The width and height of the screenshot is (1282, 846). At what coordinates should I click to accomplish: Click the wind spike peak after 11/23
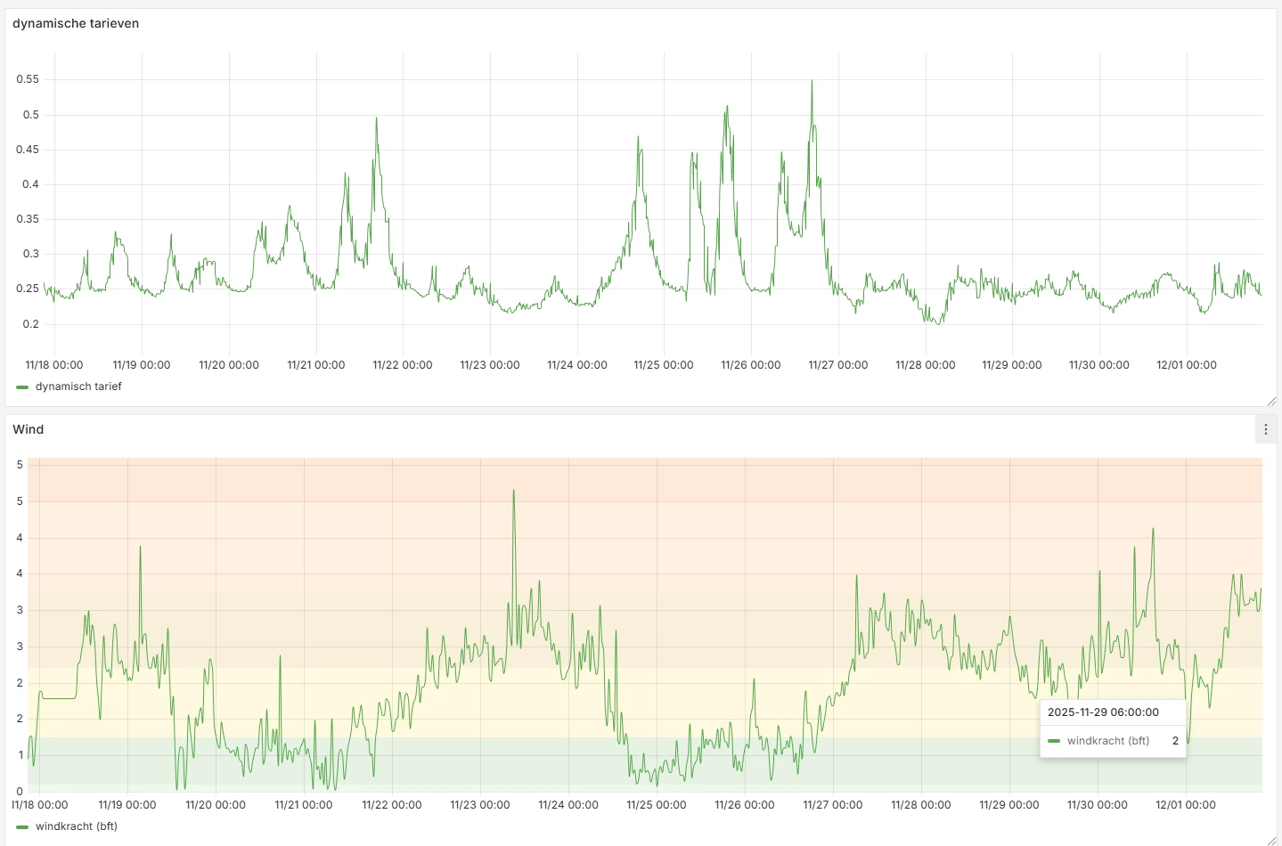(x=513, y=491)
